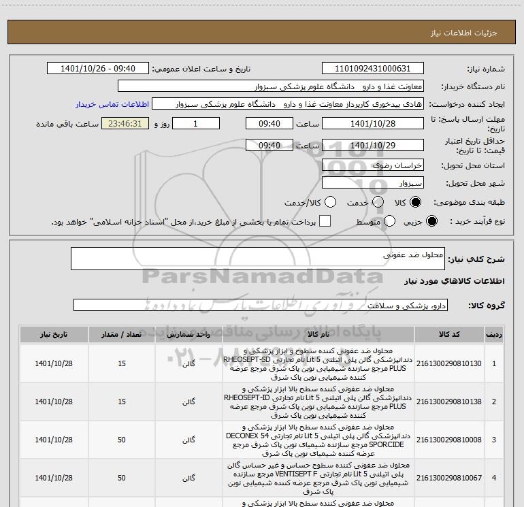Click the تاریخ نیاز column header
This screenshot has width=524, height=507.
coord(54,334)
